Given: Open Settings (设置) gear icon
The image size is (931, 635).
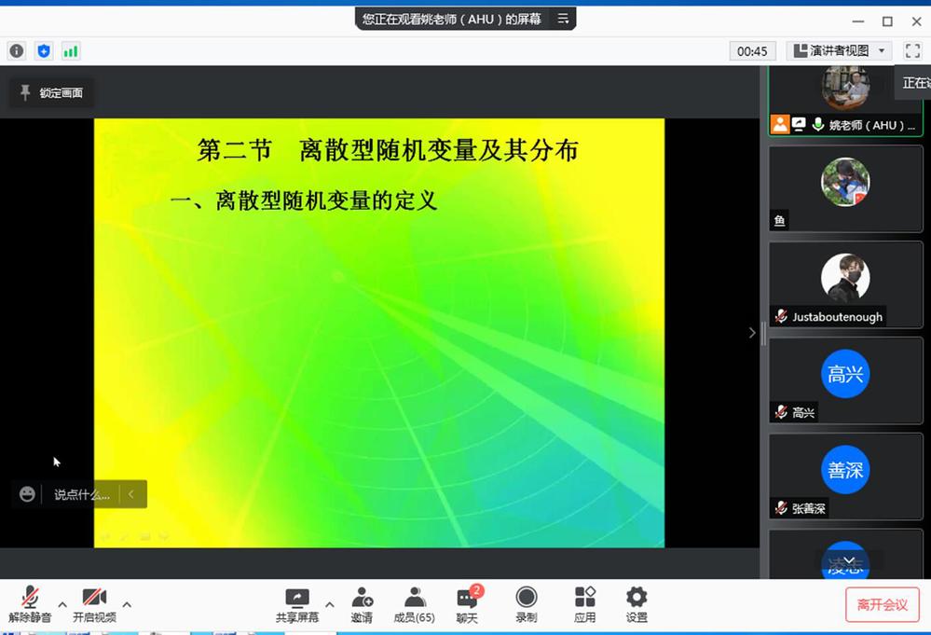Looking at the screenshot, I should [x=637, y=604].
